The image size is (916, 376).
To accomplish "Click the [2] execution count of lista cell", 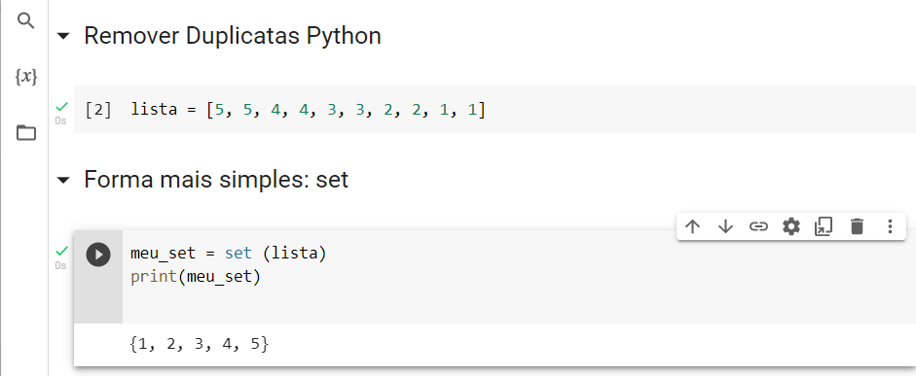I will tap(98, 110).
